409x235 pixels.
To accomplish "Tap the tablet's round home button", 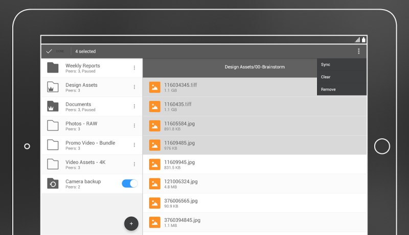I will (x=382, y=146).
